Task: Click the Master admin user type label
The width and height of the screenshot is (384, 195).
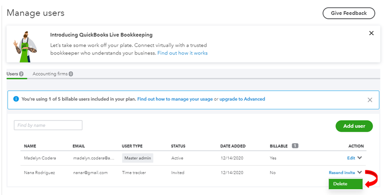Action: (x=138, y=158)
